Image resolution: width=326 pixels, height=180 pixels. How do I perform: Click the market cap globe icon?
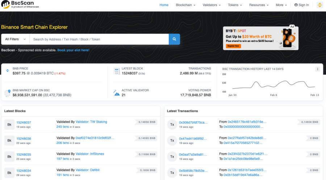(x=8, y=93)
